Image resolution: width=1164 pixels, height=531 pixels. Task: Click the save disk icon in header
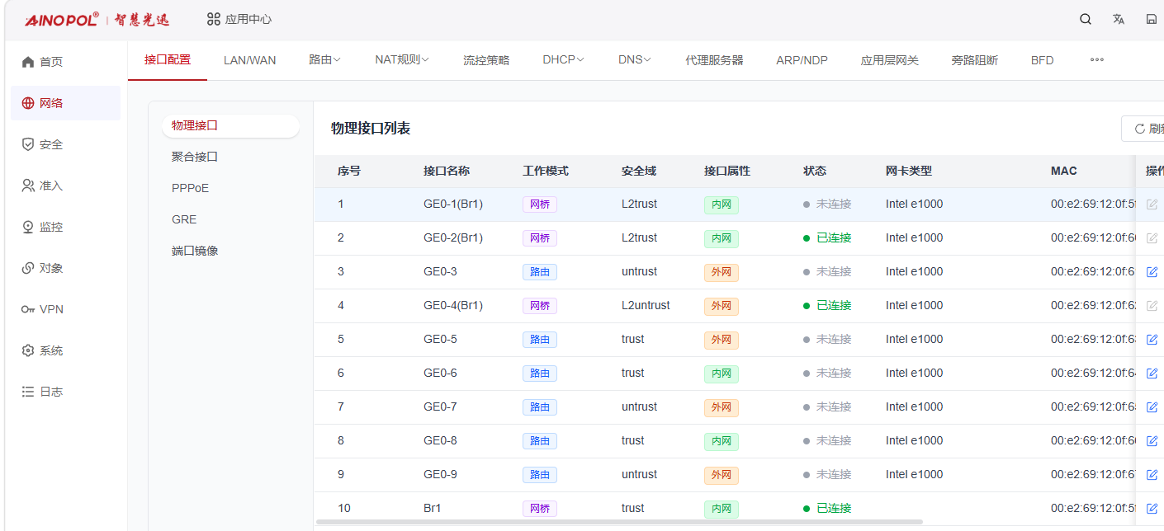[x=1152, y=19]
